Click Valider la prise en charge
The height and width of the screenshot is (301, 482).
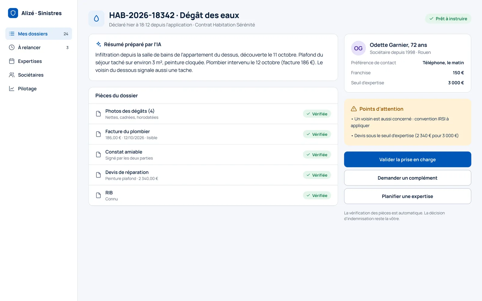pyautogui.click(x=408, y=160)
